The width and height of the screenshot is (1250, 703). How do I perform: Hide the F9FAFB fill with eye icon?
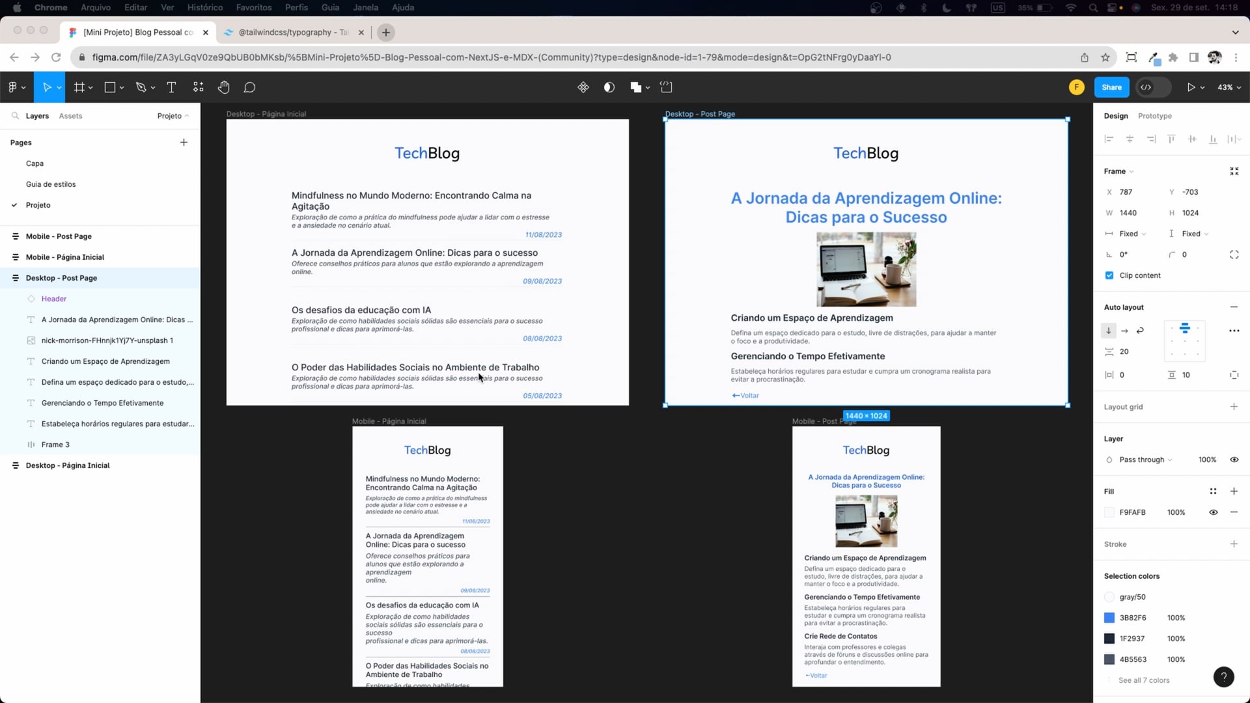point(1214,512)
